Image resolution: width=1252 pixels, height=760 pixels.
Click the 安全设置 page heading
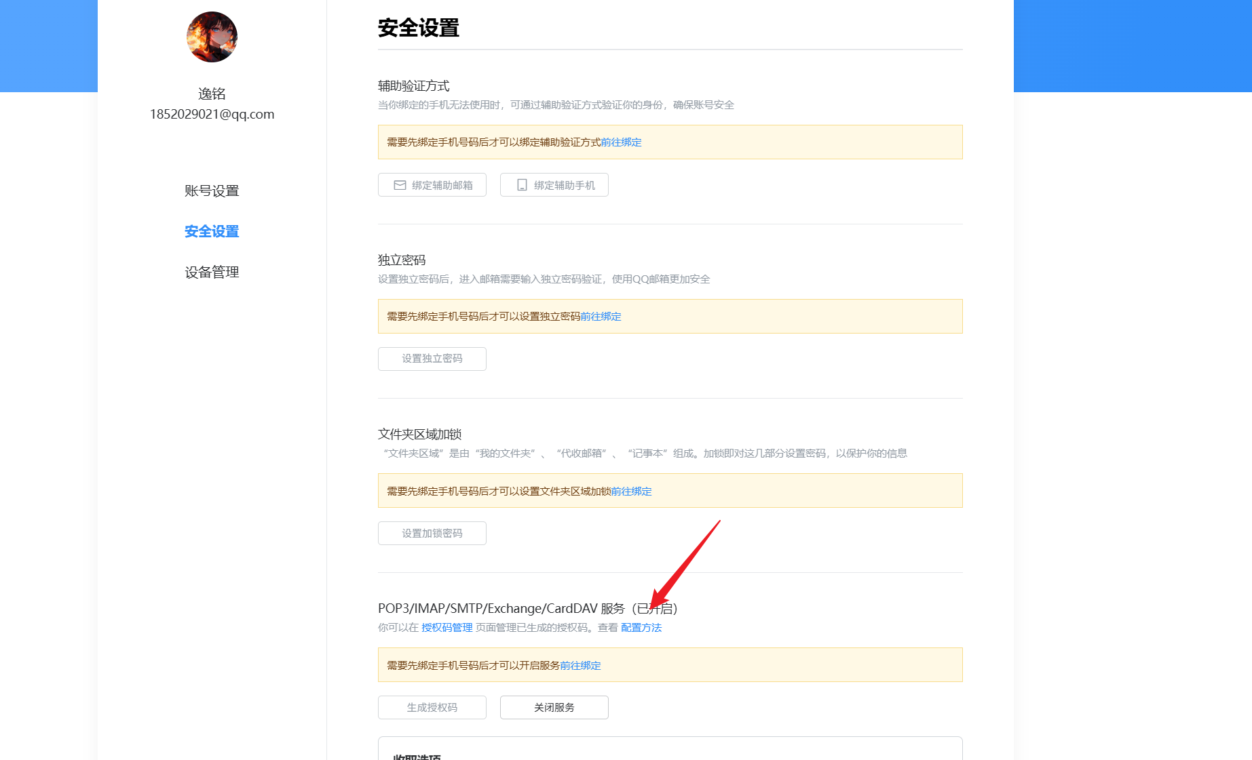(419, 28)
